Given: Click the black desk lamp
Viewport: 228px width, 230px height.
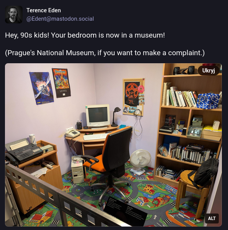Looking at the screenshot, I should tap(116, 117).
